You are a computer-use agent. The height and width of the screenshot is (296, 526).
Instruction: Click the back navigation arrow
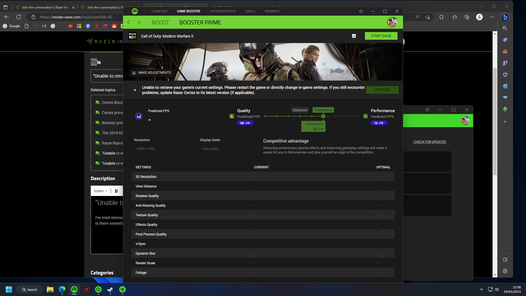click(128, 22)
